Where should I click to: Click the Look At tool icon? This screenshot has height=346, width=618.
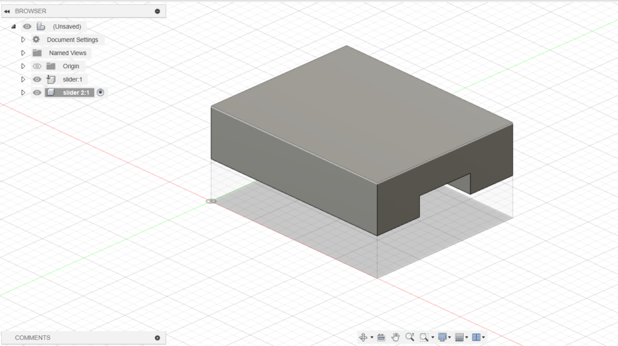pos(381,337)
